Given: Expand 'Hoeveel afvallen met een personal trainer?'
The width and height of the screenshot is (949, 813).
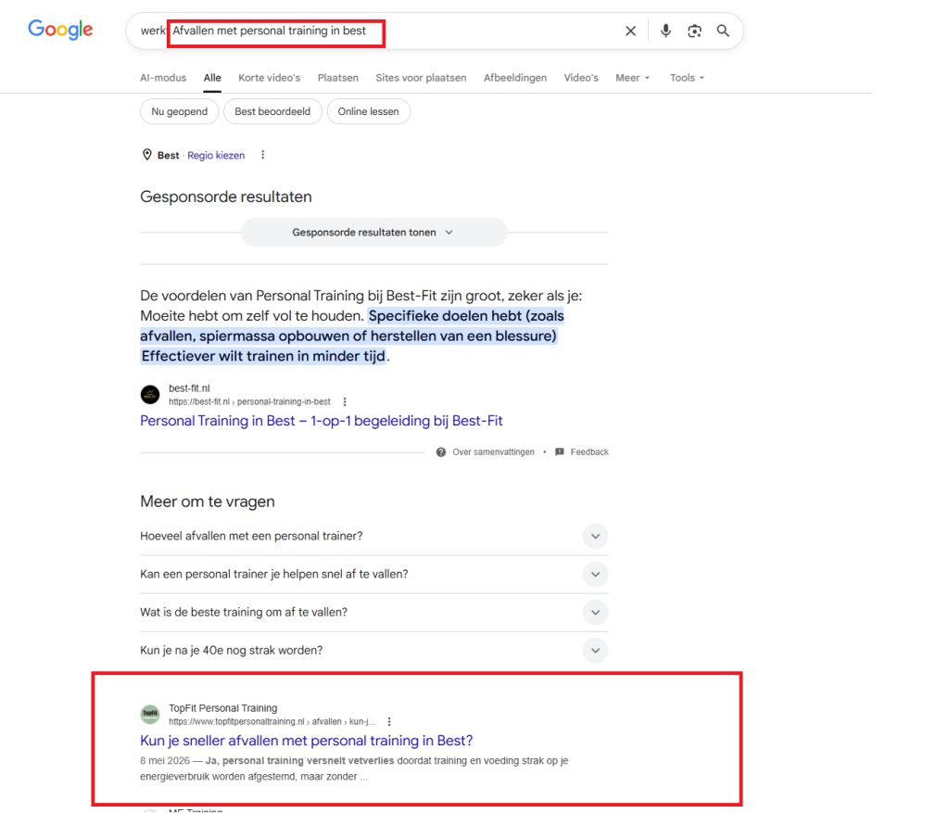Looking at the screenshot, I should 374,537.
